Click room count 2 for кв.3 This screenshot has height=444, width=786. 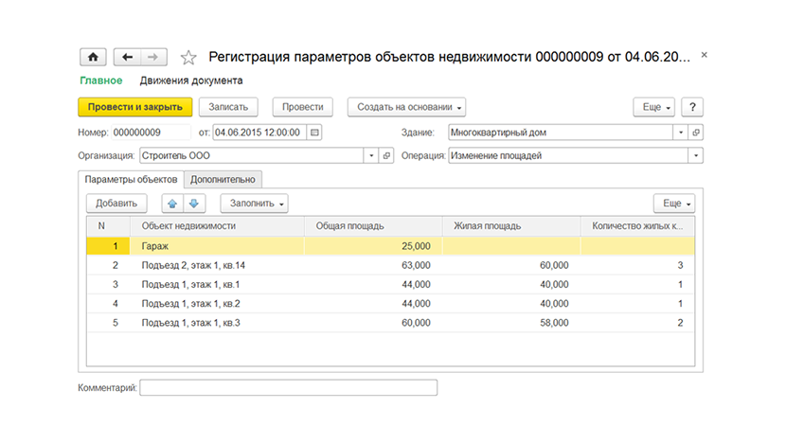(x=680, y=323)
